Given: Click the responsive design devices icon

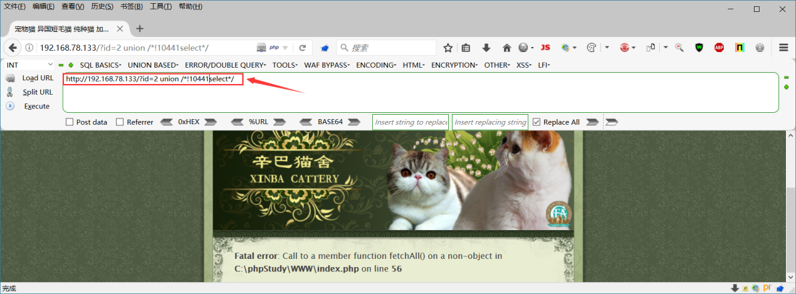Looking at the screenshot, I should 650,48.
